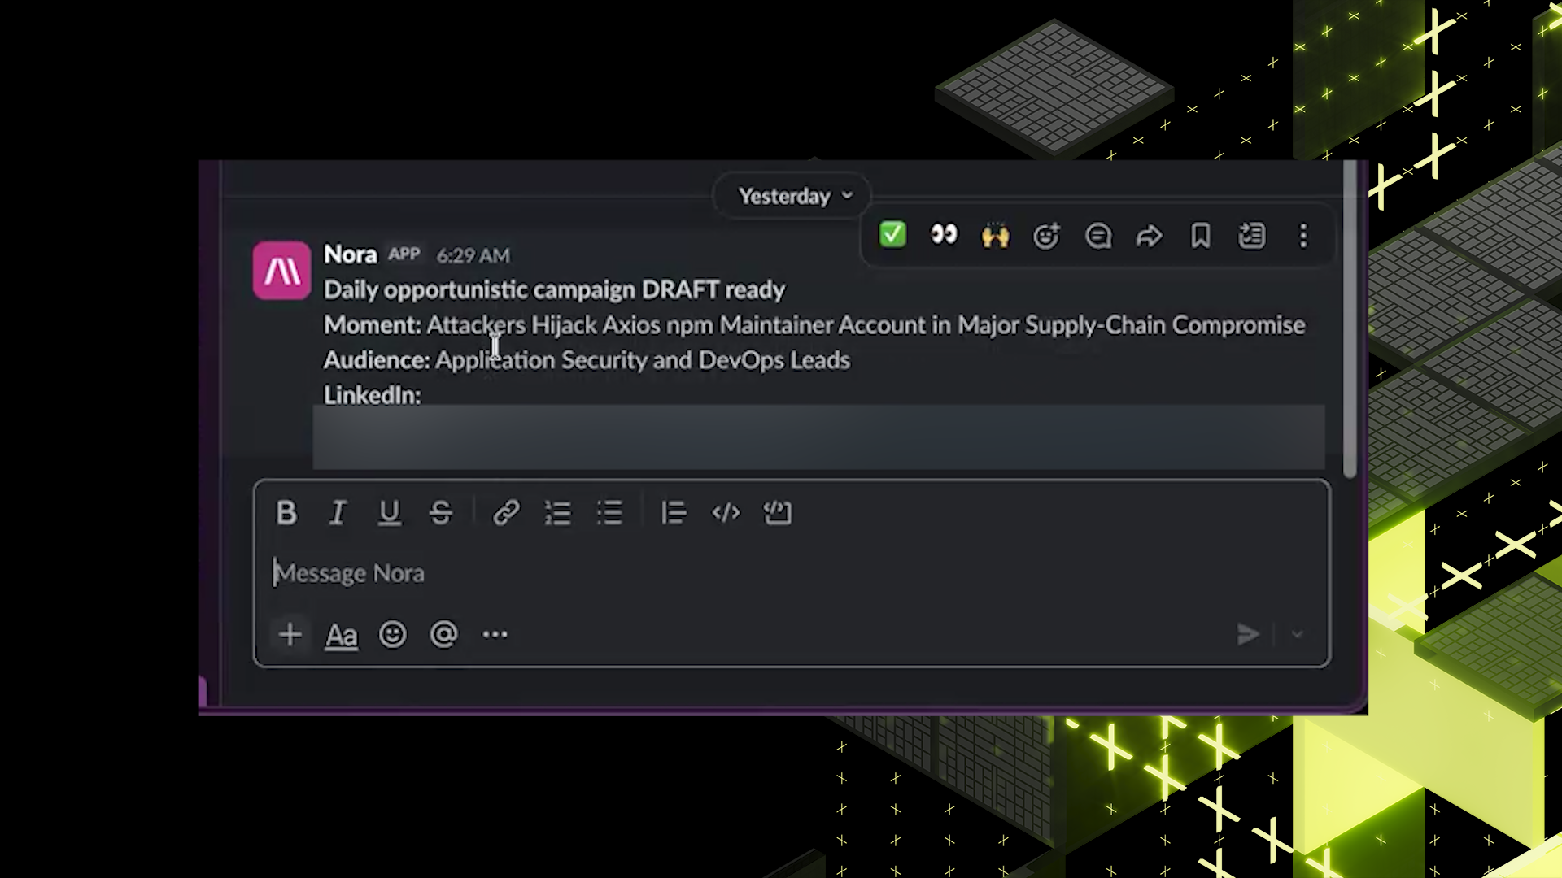The width and height of the screenshot is (1562, 878).
Task: Apply inline code formatting
Action: click(726, 512)
